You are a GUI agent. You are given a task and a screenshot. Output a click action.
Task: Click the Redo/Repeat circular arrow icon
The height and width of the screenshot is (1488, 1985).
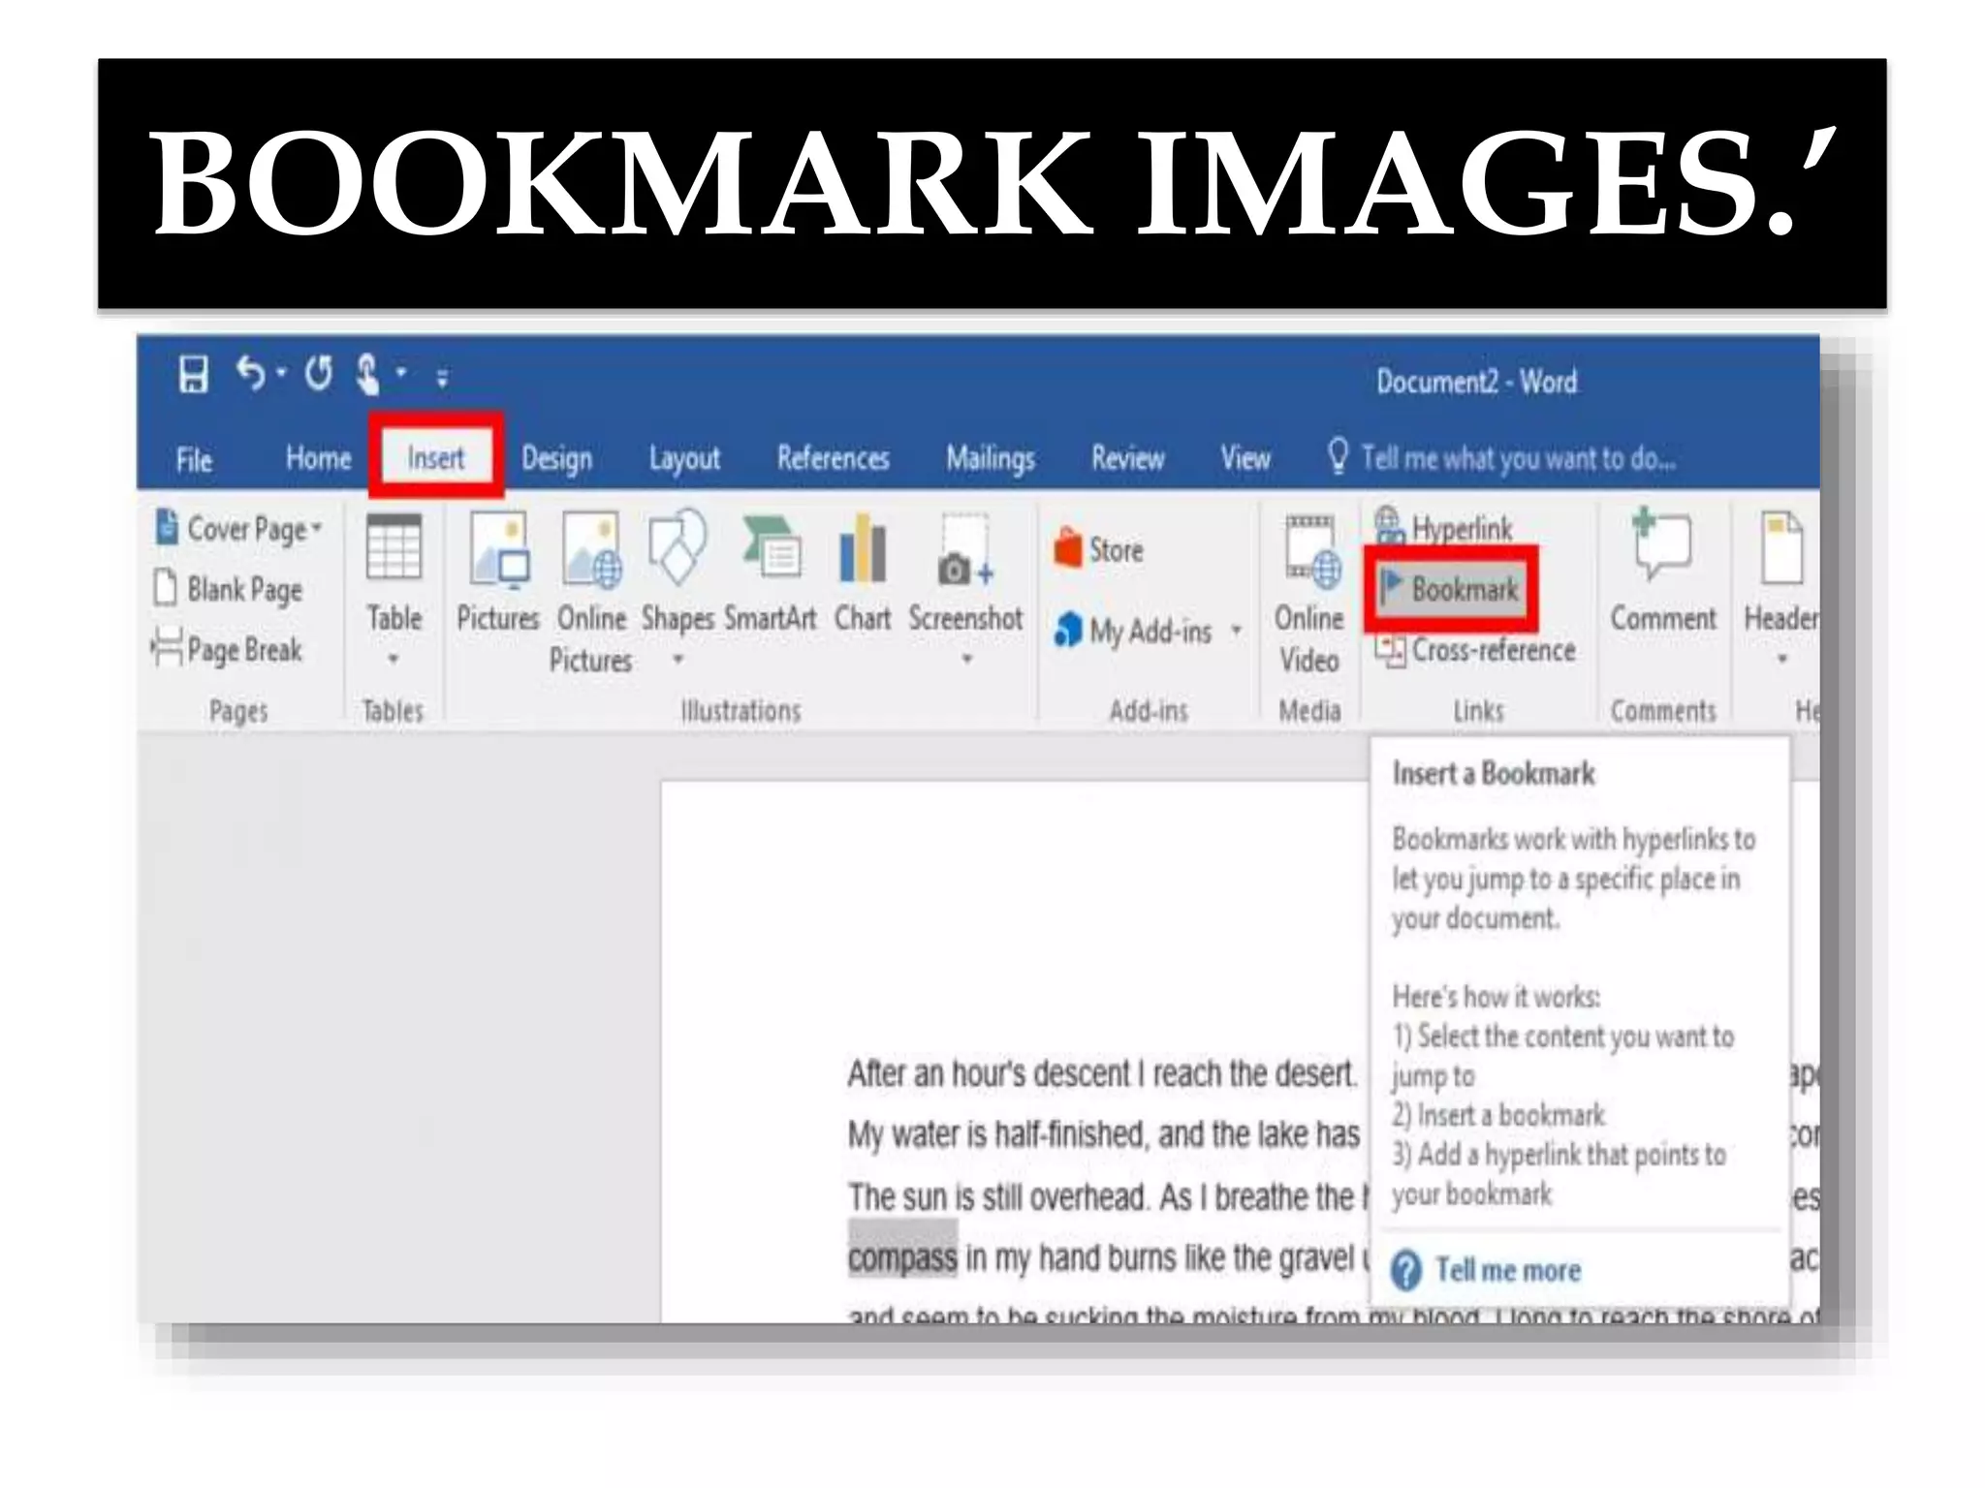[318, 373]
